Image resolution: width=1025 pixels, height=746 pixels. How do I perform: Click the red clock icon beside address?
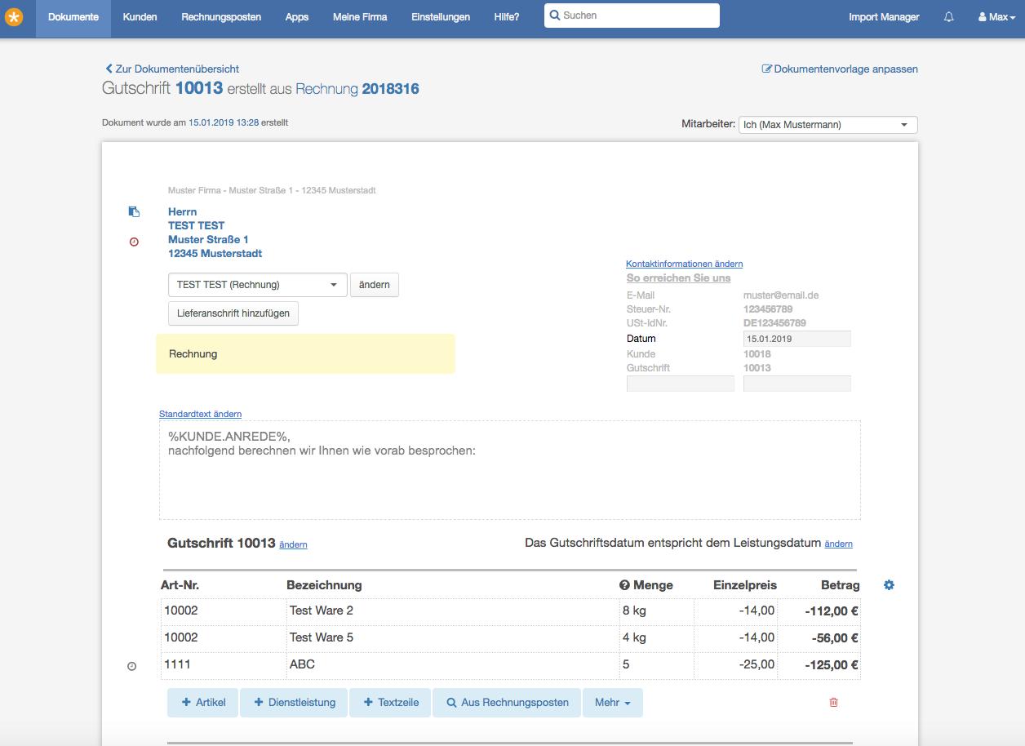[x=134, y=242]
